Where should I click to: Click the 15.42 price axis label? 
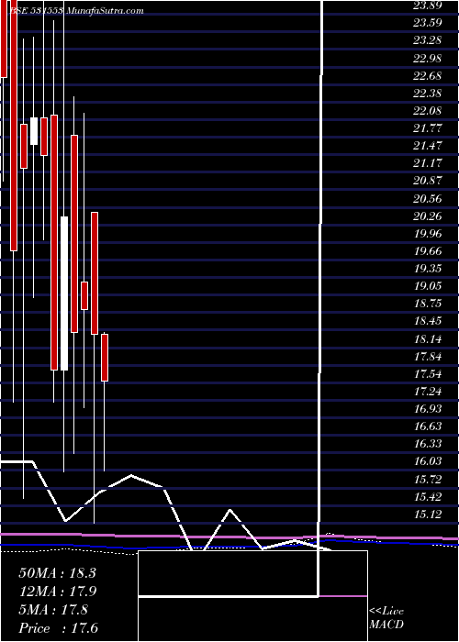coord(427,497)
